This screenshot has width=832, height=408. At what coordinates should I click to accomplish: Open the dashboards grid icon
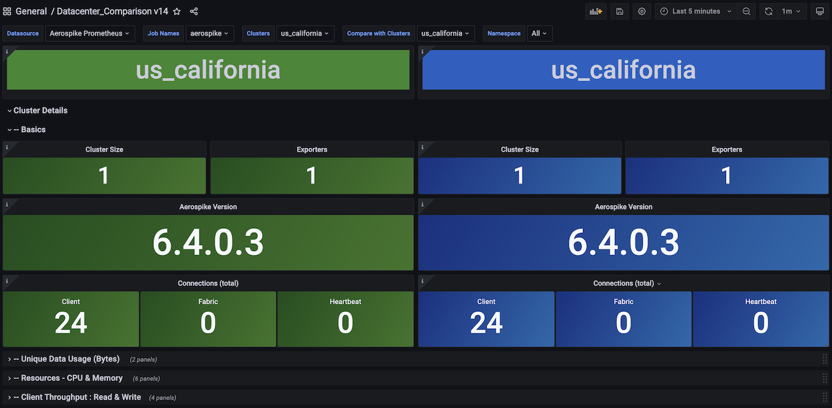[x=7, y=12]
